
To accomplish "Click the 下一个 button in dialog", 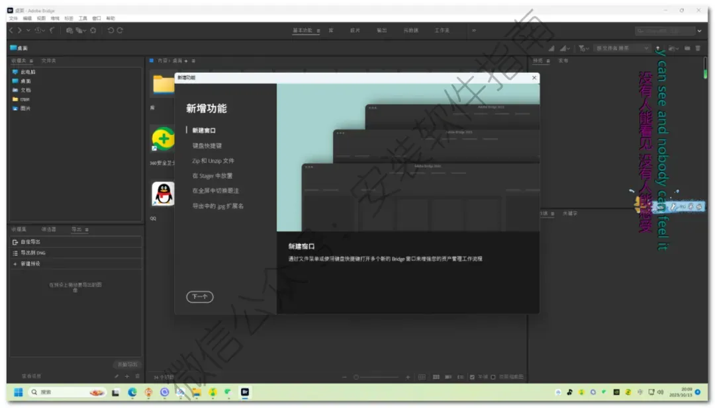I will coord(200,297).
